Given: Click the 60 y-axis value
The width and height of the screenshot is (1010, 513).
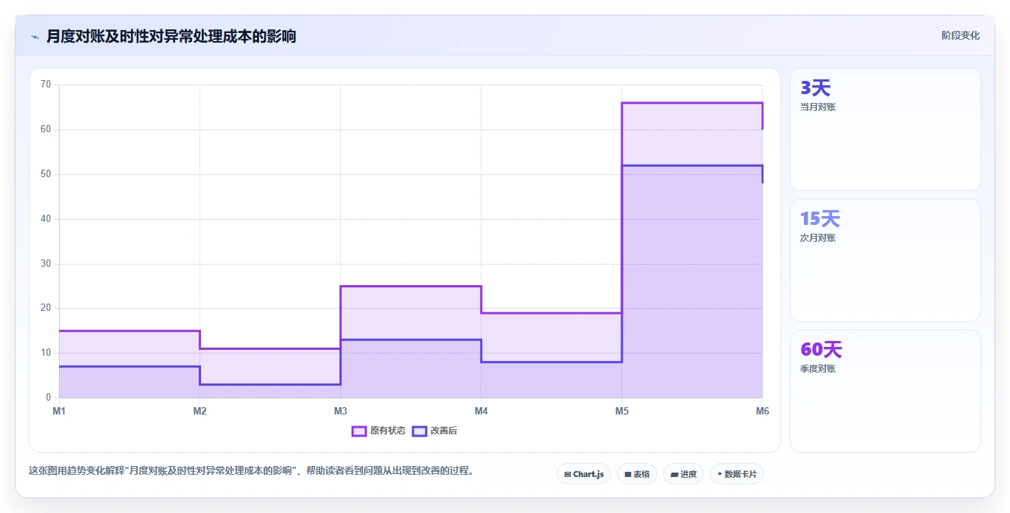Looking at the screenshot, I should 46,129.
